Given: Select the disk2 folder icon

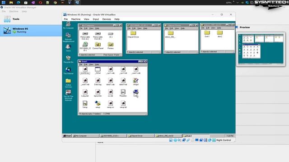Looking at the screenshot, I should (x=219, y=34).
